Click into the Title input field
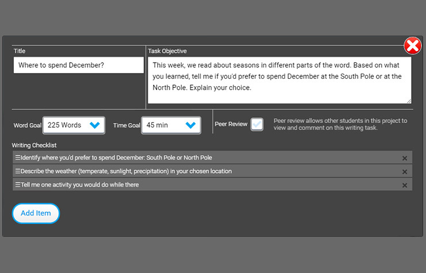This screenshot has width=426, height=273. tap(79, 66)
